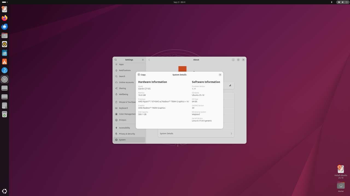The image size is (350, 196).
Task: Select System in the Settings sidebar
Action: pyautogui.click(x=129, y=140)
